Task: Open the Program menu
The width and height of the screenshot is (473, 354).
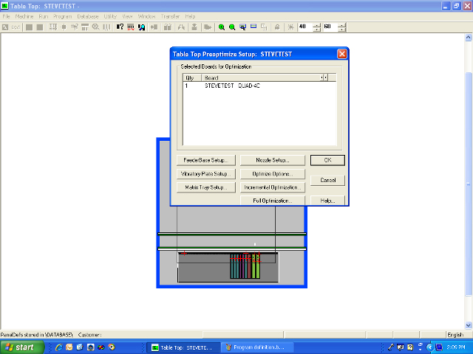Action: 63,16
